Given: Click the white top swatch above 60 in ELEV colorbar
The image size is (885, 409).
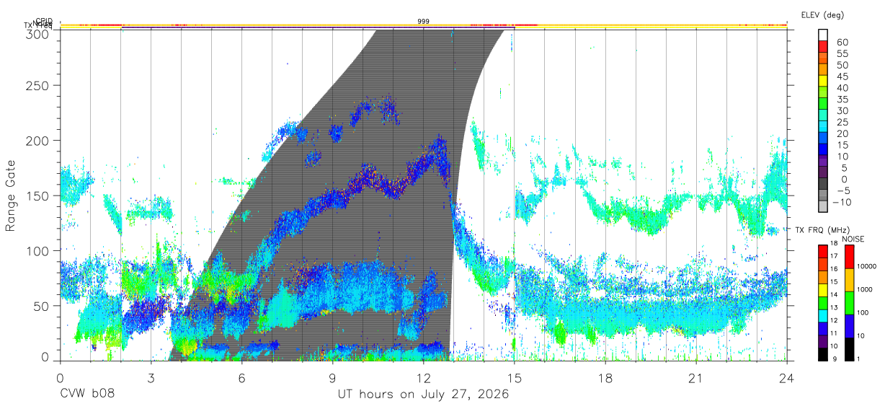Looking at the screenshot, I should [x=823, y=34].
